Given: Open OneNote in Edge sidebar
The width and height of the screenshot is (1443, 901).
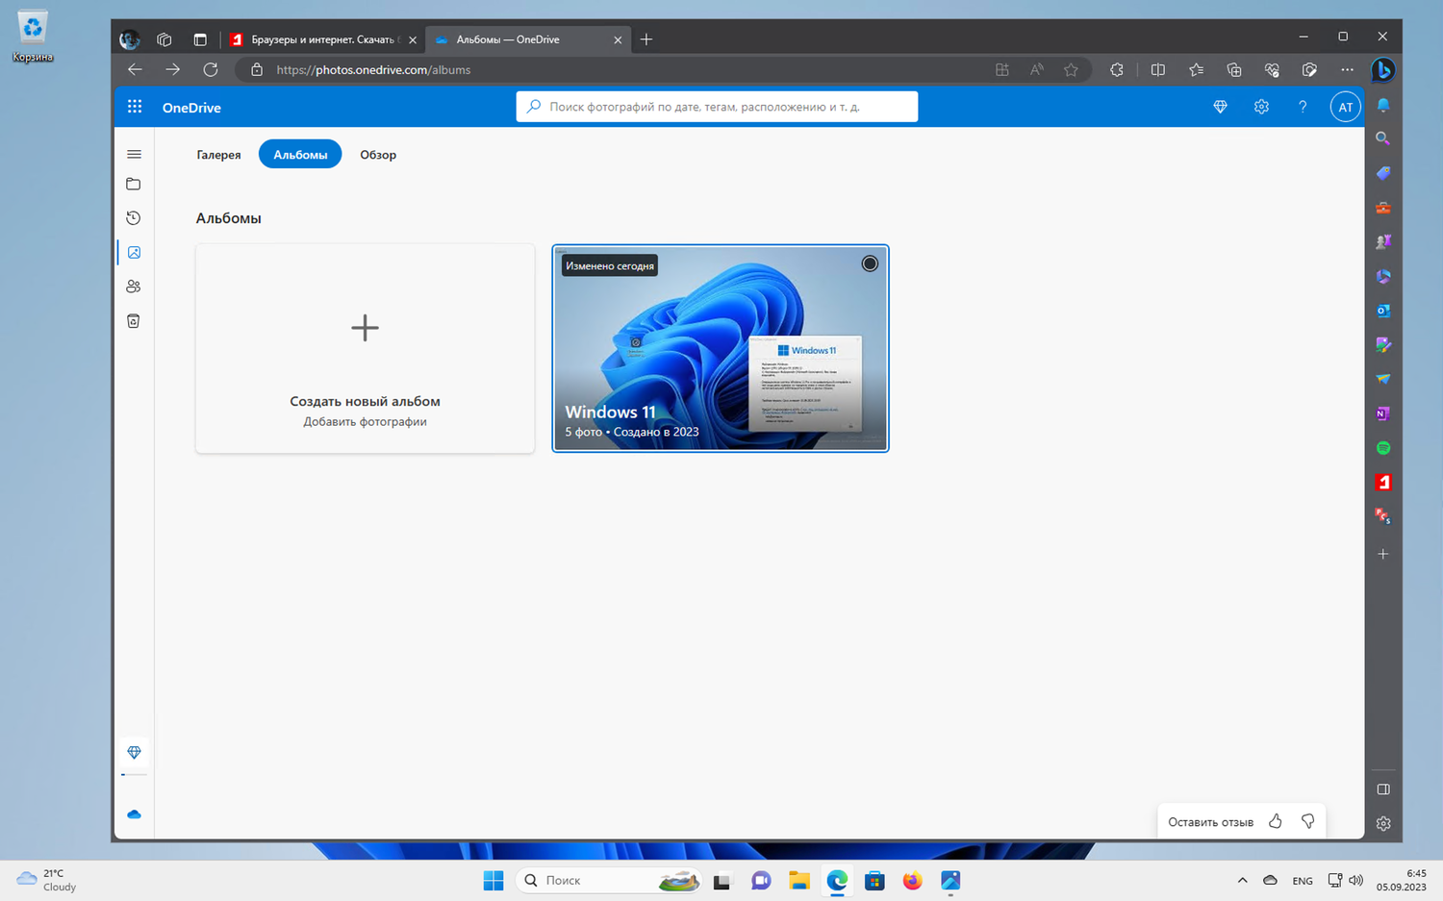Looking at the screenshot, I should [x=1383, y=413].
